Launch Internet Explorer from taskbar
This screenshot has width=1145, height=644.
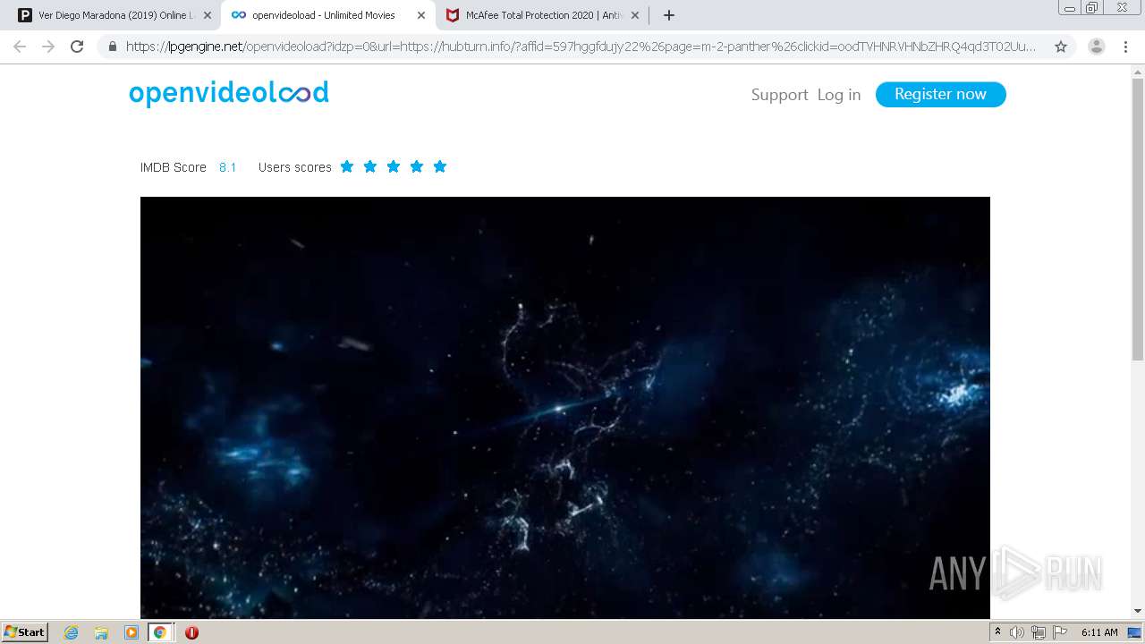[x=71, y=632]
